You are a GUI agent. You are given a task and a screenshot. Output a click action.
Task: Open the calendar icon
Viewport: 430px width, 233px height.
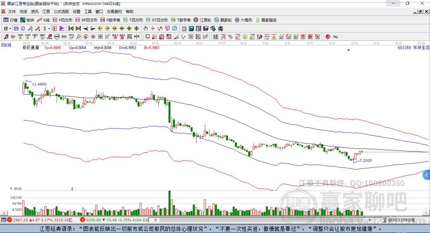(x=184, y=29)
